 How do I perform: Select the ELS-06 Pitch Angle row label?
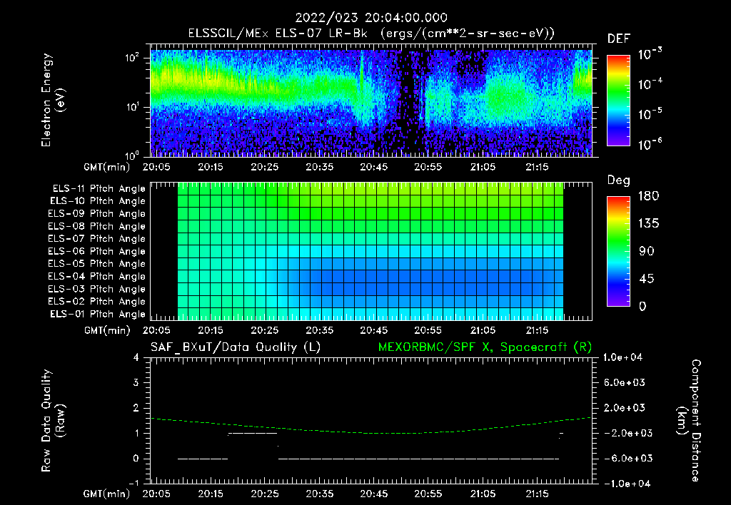[x=97, y=251]
